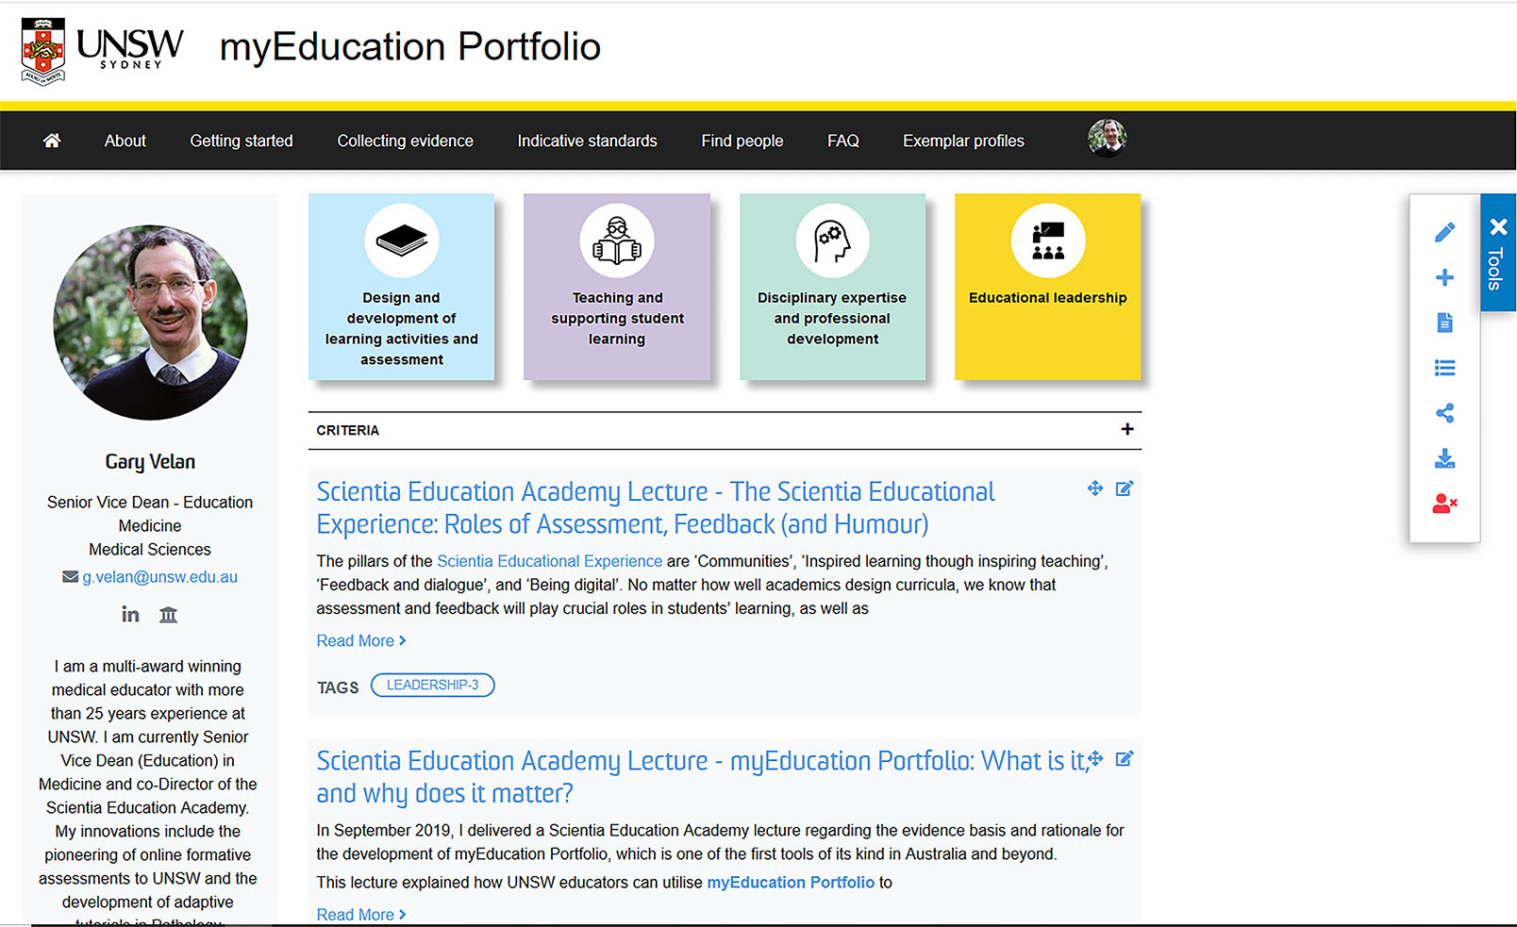Click the Gary Velan name heading

pyautogui.click(x=150, y=461)
